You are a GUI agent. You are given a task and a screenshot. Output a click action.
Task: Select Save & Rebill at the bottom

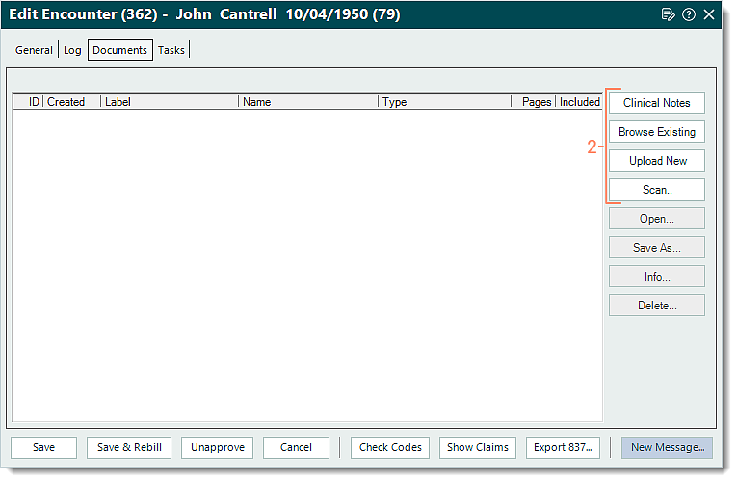tap(129, 447)
